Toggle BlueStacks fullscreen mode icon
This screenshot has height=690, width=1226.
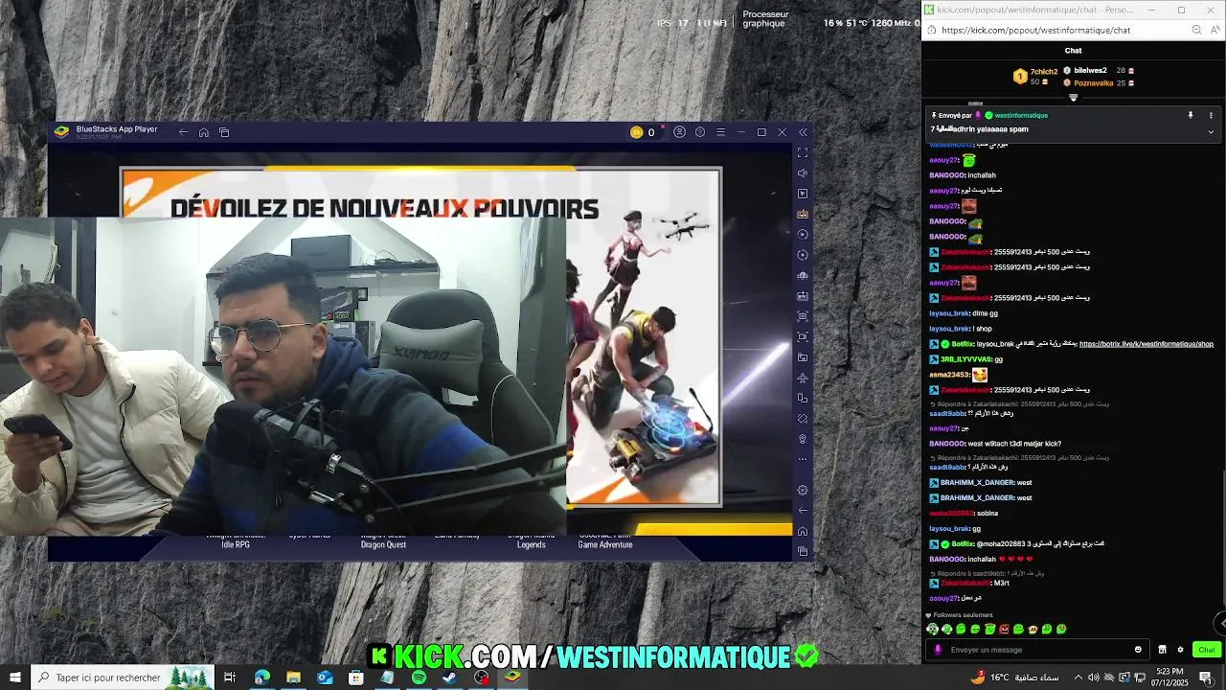point(803,152)
